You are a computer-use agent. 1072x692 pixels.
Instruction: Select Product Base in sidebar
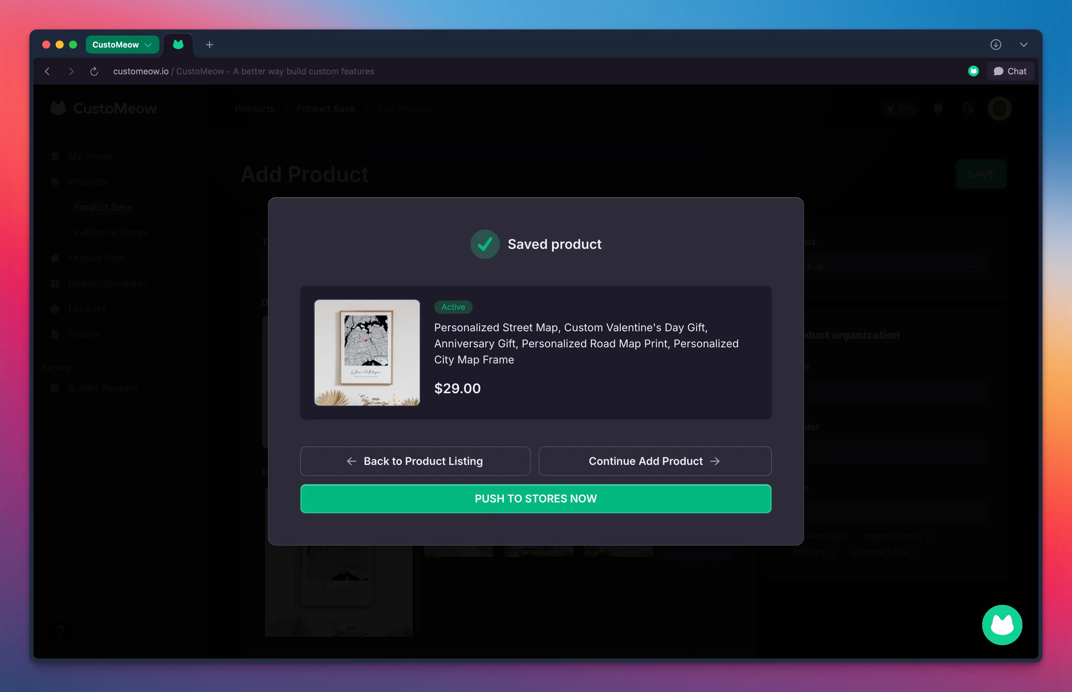(x=103, y=207)
